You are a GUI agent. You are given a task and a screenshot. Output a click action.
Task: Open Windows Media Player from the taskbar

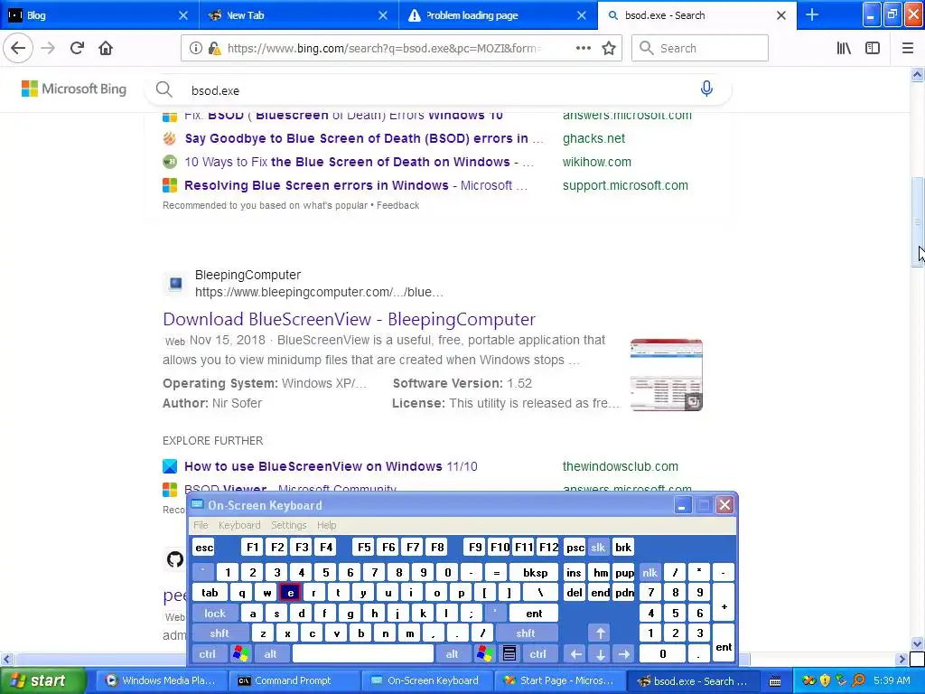(161, 680)
